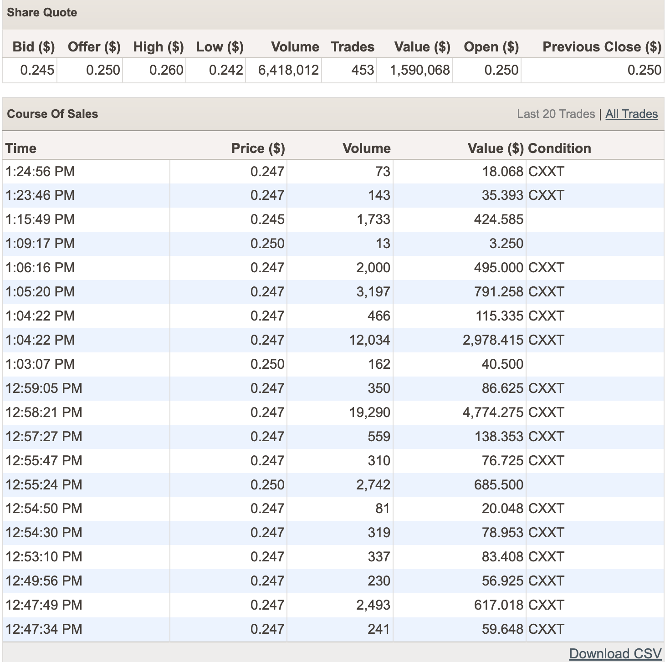
Task: Click the Offer value in share quote
Action: [x=103, y=70]
